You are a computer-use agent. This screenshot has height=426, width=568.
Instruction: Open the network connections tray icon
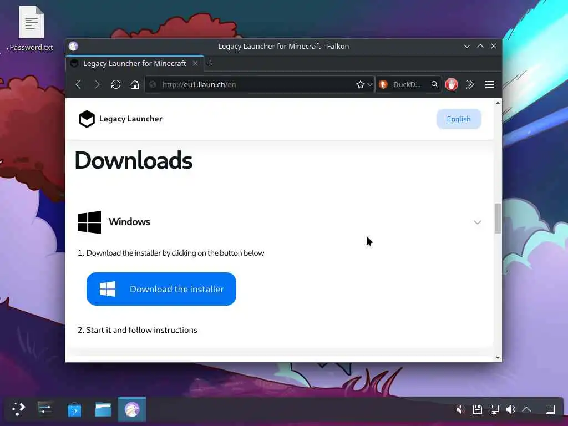click(494, 409)
